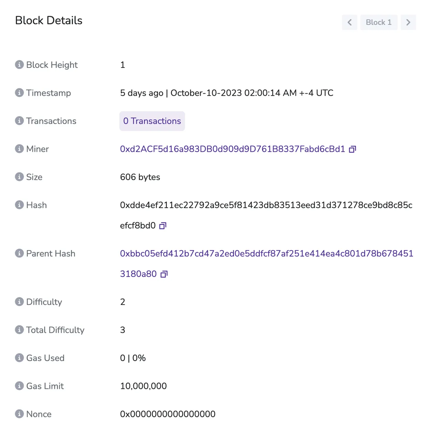Click the info icon beside Transactions label
This screenshot has height=441, width=431.
19,121
